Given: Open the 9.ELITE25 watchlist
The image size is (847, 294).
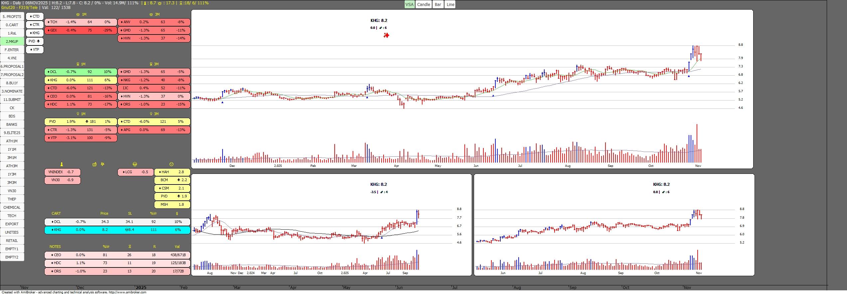Looking at the screenshot, I should tap(12, 133).
